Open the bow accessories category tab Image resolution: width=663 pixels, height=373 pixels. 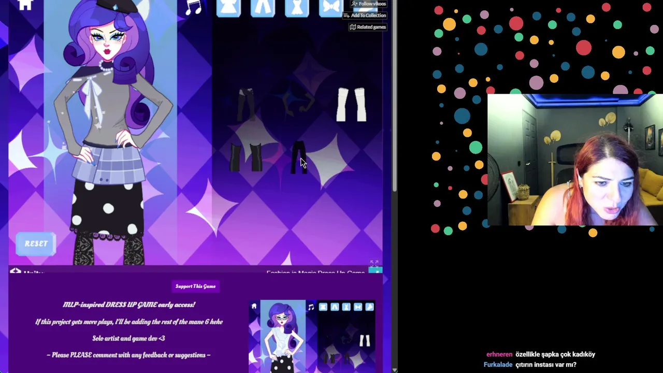coord(331,8)
